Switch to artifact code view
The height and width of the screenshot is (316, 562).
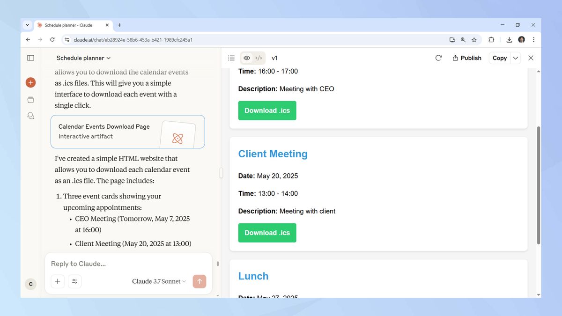(259, 58)
